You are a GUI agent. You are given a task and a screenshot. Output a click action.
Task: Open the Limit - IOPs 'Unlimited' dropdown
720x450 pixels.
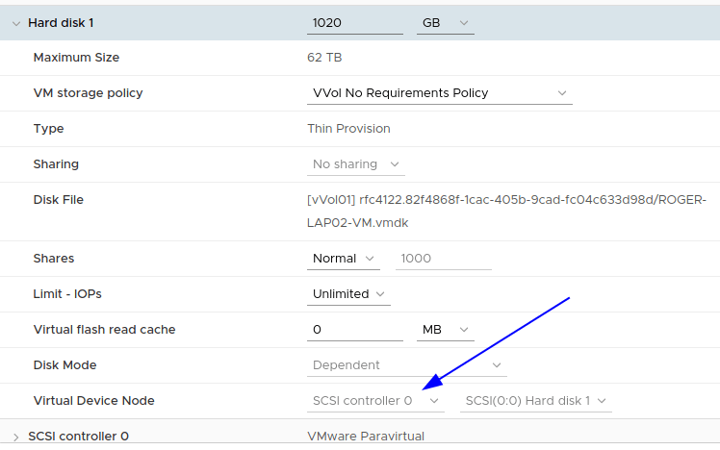(x=348, y=294)
